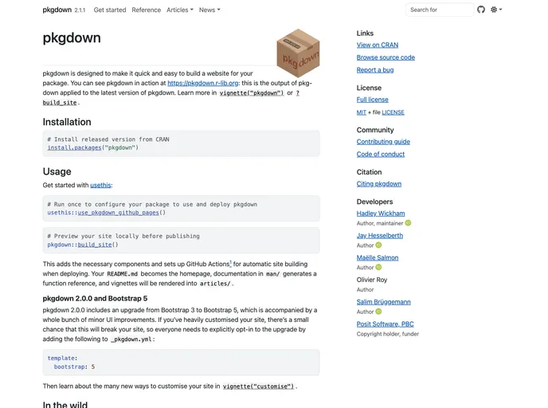Screen dimensions: 548x408
Task: Follow the https://pkgdown.r-lib.org link
Action: [203, 83]
